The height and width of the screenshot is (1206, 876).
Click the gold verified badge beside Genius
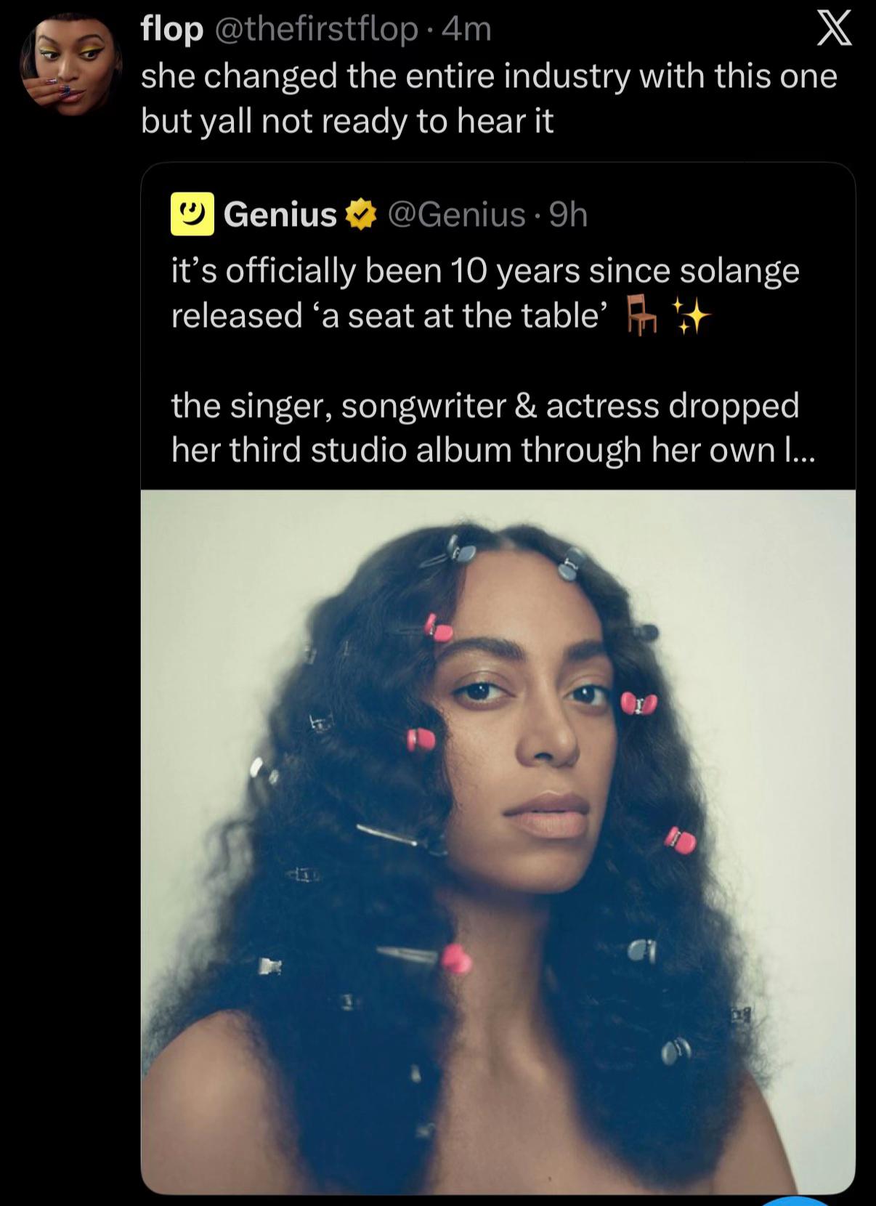tap(360, 215)
